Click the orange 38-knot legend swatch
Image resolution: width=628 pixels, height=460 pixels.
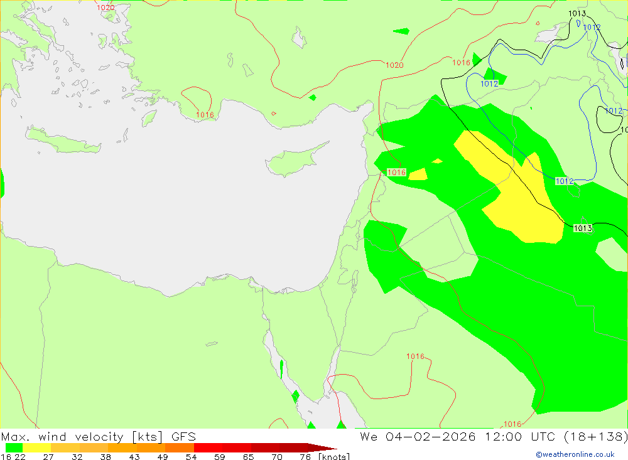click(x=122, y=447)
